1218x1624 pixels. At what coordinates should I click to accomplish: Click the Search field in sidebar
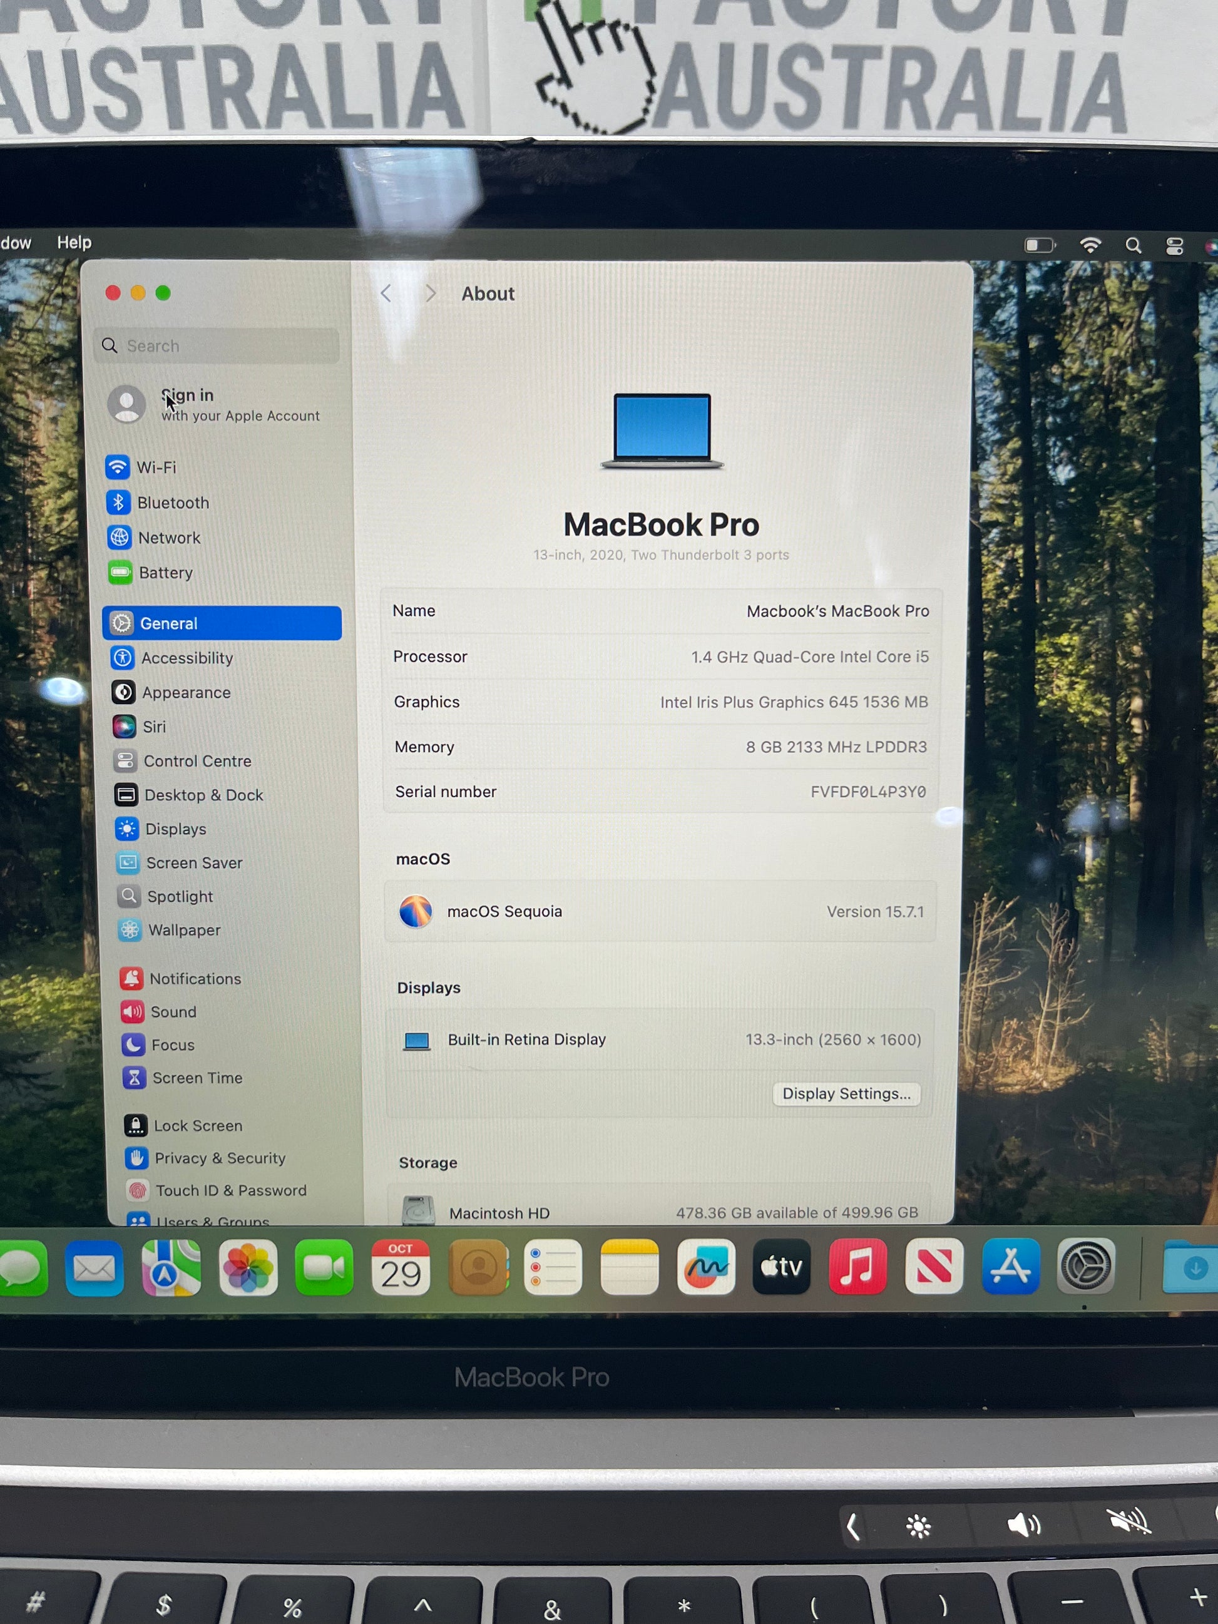(217, 346)
